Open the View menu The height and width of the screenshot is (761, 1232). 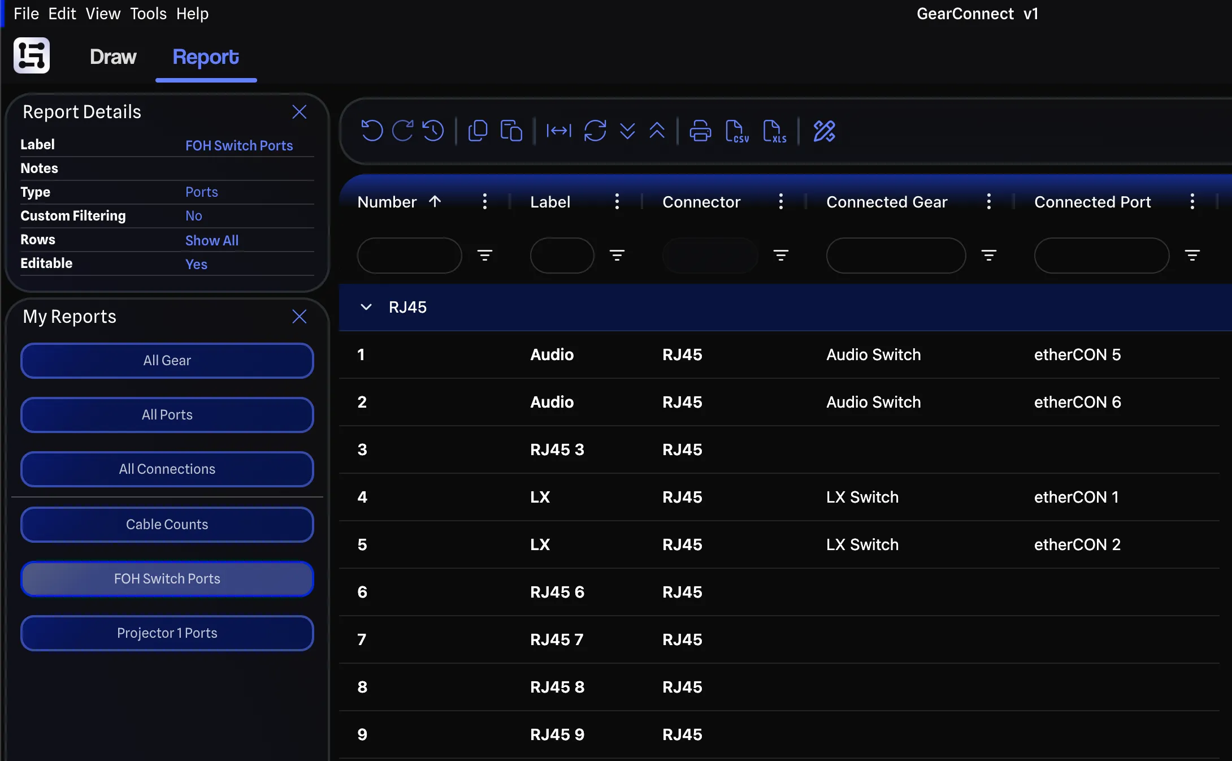(103, 14)
